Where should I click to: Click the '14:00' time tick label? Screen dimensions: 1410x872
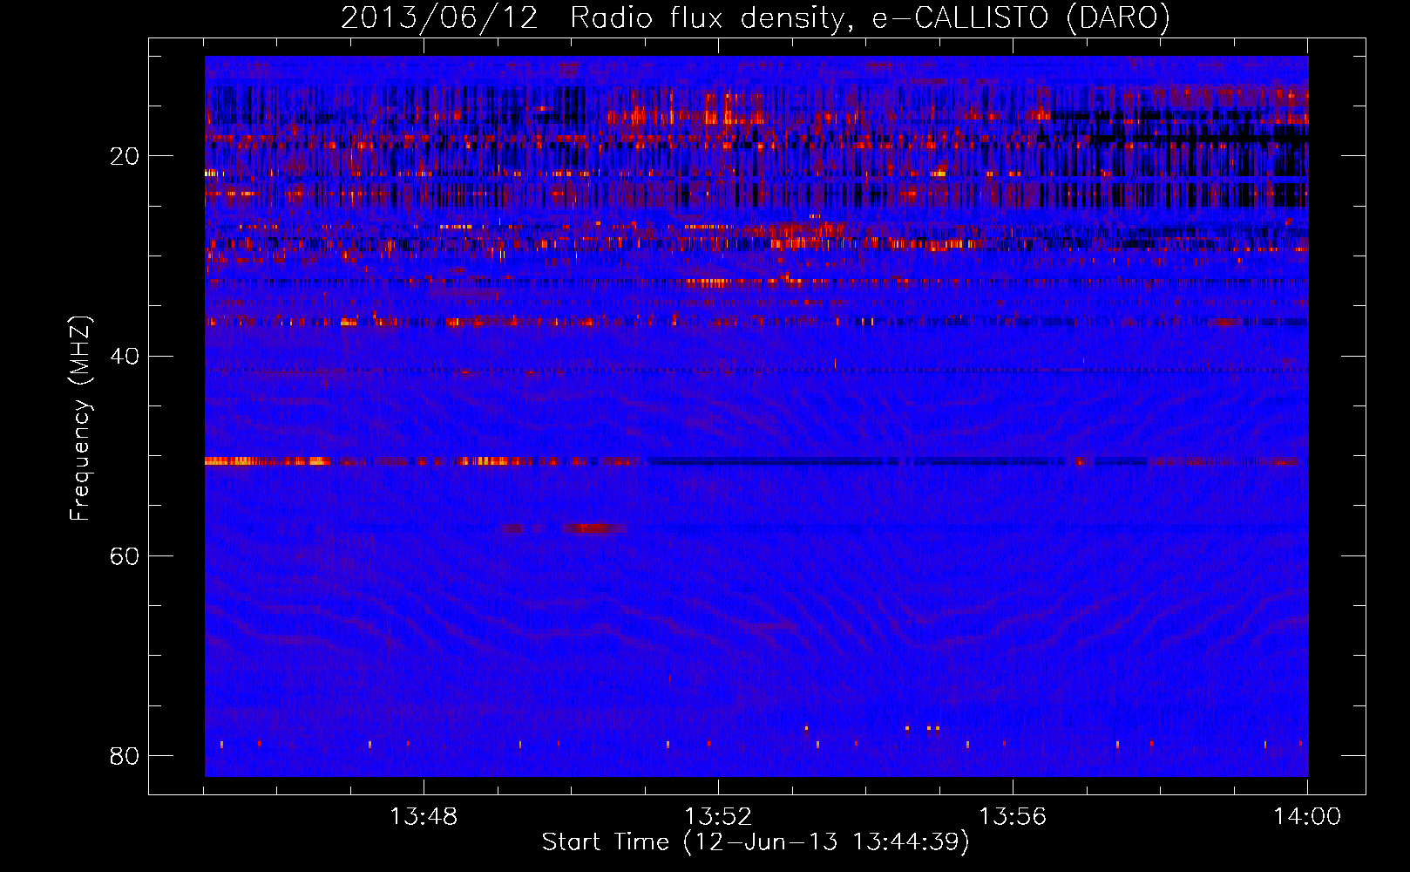coord(1307,817)
